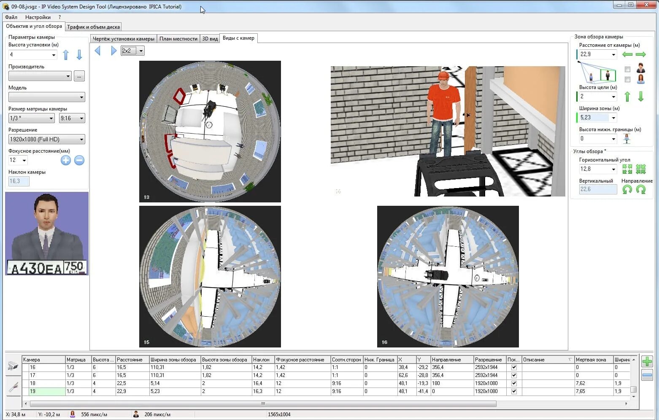Increase camera distance with green right arrow

(641, 54)
